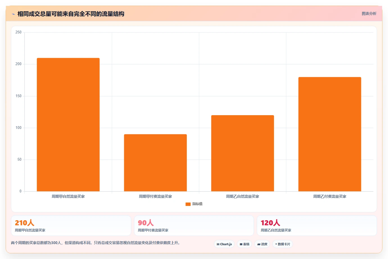Image resolution: width=388 pixels, height=259 pixels.
Task: Select the 120人 data card
Action: click(317, 226)
